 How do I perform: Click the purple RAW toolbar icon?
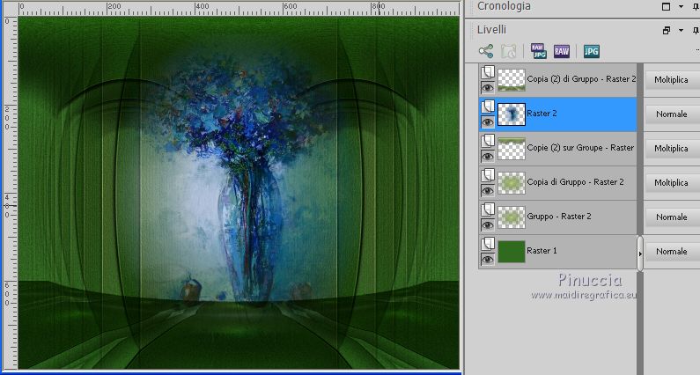tap(561, 51)
